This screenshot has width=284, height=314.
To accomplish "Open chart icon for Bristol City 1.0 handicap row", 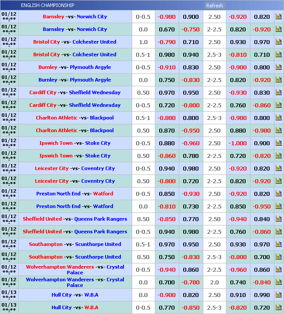I will click(278, 42).
